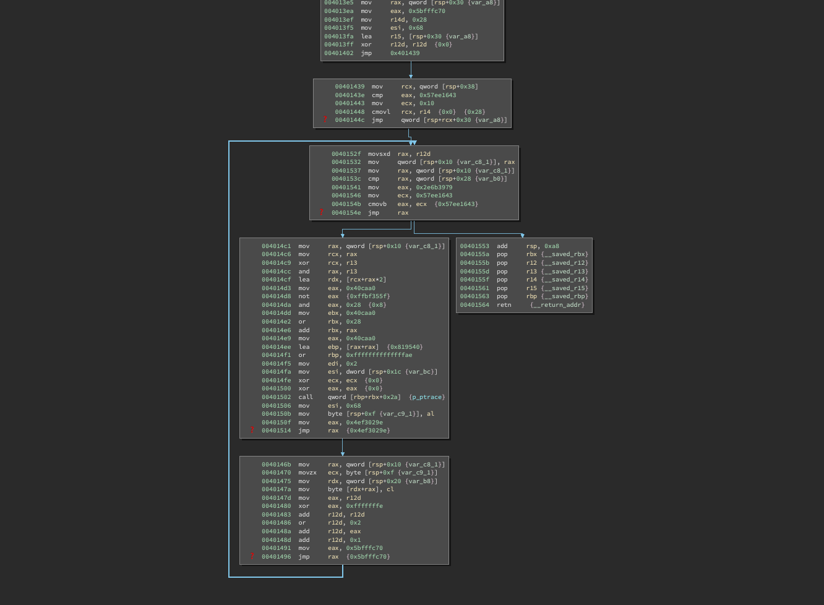Viewport: 824px width, 605px height.
Task: Select the lea instruction at 004013fa
Action: [x=366, y=36]
